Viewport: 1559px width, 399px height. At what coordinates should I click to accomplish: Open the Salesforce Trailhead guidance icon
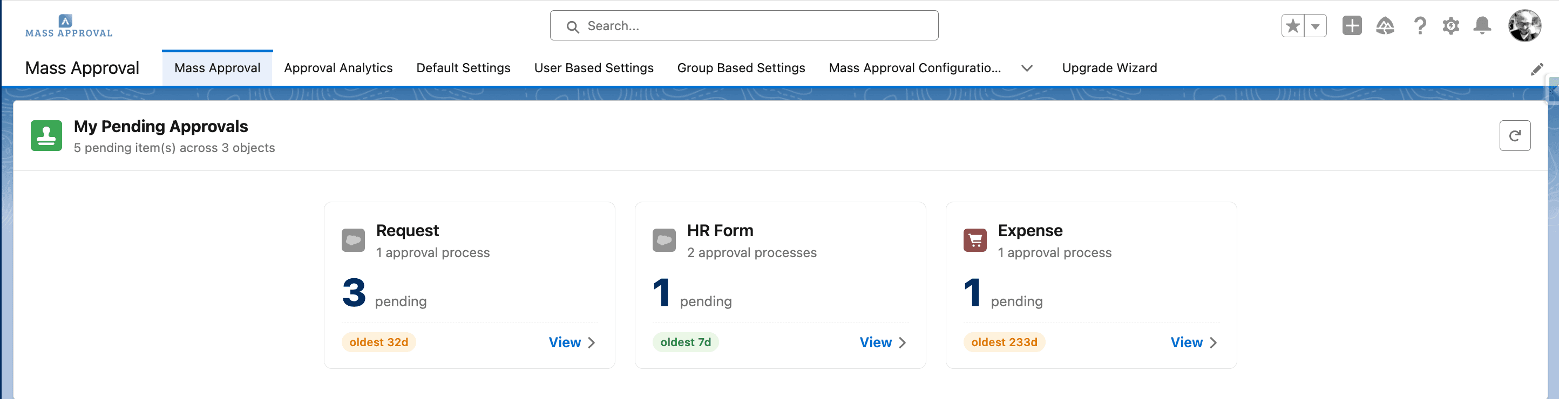click(1385, 26)
